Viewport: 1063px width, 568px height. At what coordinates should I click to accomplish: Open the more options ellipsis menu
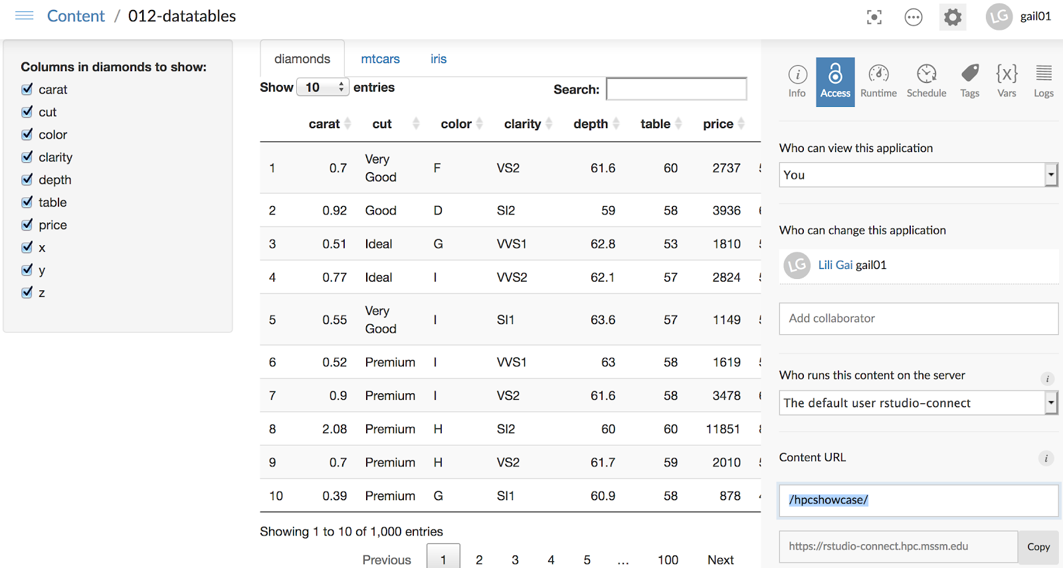coord(914,17)
